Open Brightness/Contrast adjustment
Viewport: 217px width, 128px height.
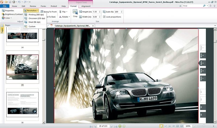(12, 14)
